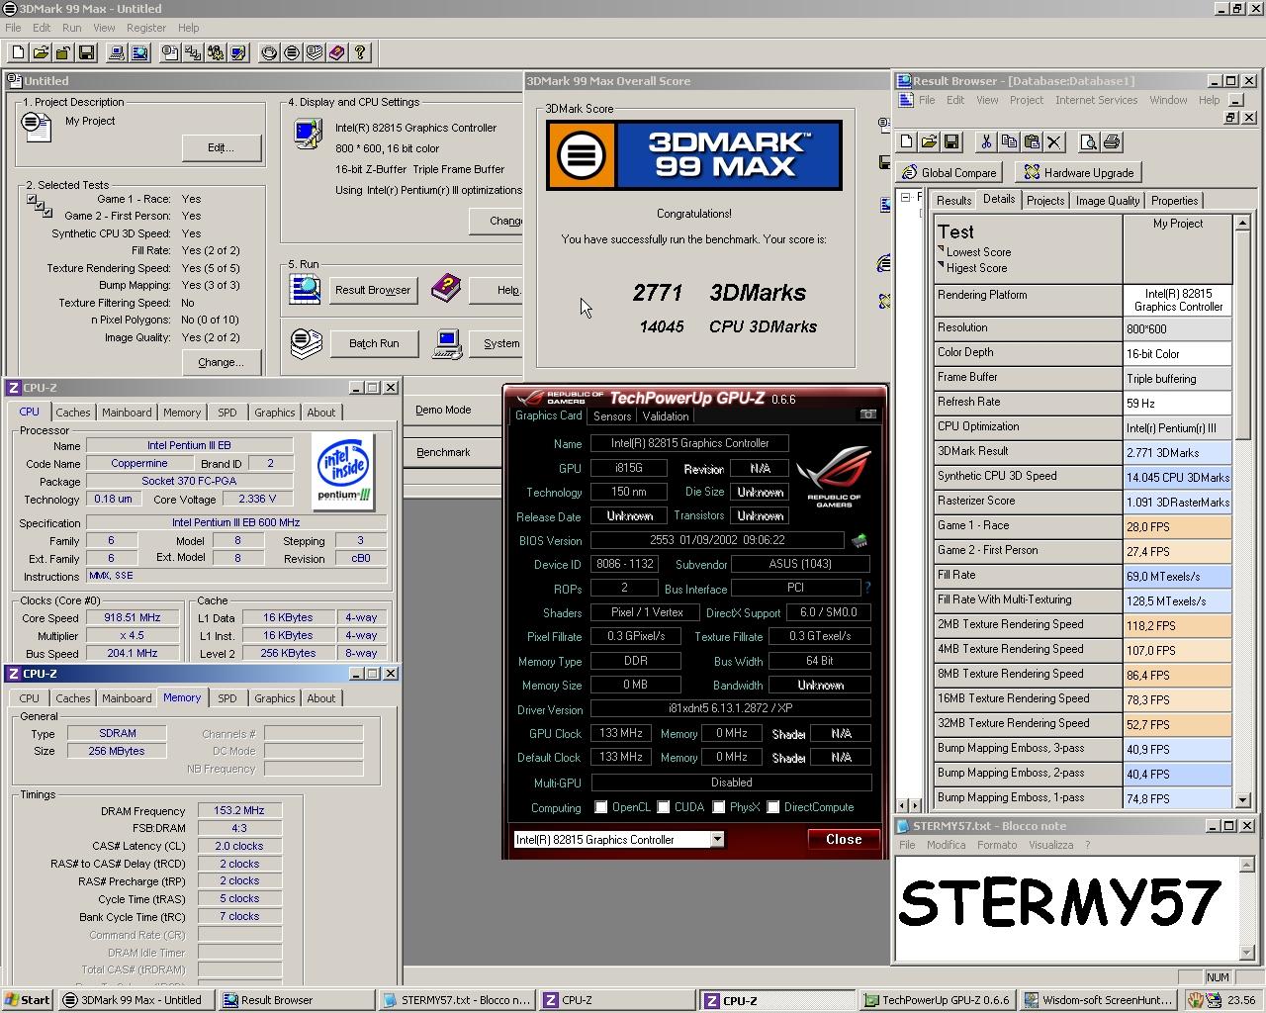Click magnifier Result Browser icon in 3DMark toolbar
The height and width of the screenshot is (1013, 1266).
139,52
